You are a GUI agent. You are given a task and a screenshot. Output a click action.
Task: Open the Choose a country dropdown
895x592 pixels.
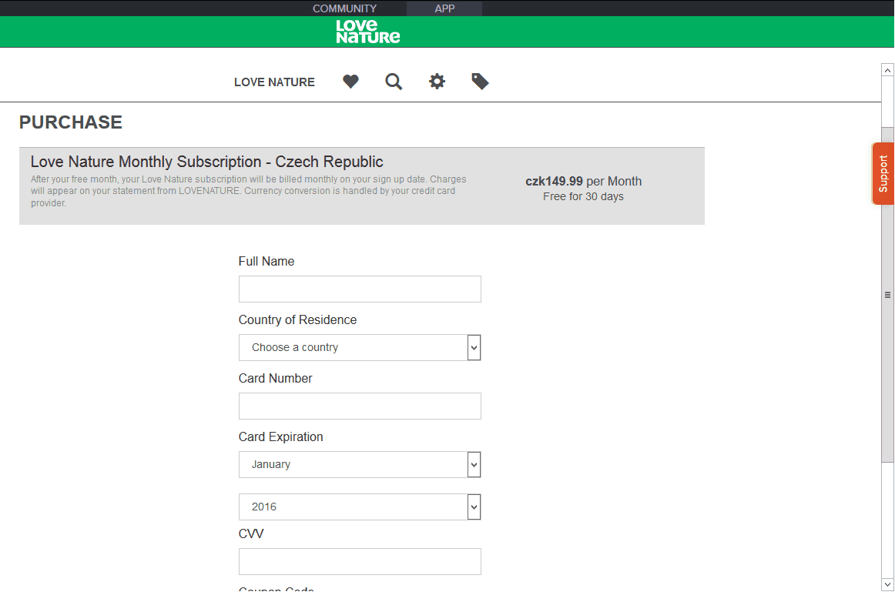coord(360,347)
